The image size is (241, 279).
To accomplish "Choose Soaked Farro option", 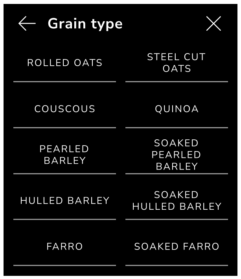I will pyautogui.click(x=177, y=247).
